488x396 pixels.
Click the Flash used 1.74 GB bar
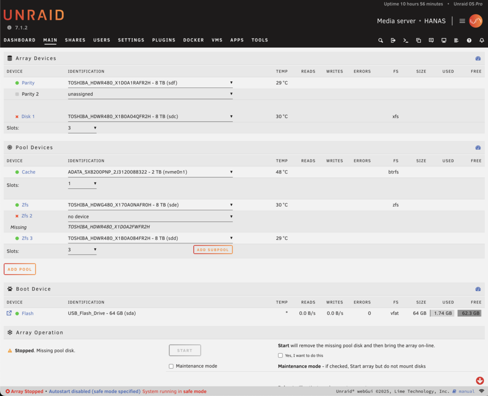[442, 313]
